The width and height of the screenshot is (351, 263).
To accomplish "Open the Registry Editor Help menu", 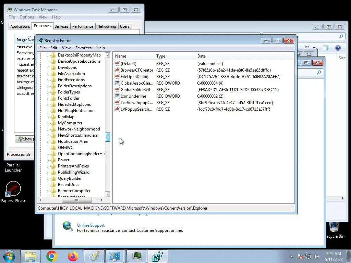I will pos(100,48).
